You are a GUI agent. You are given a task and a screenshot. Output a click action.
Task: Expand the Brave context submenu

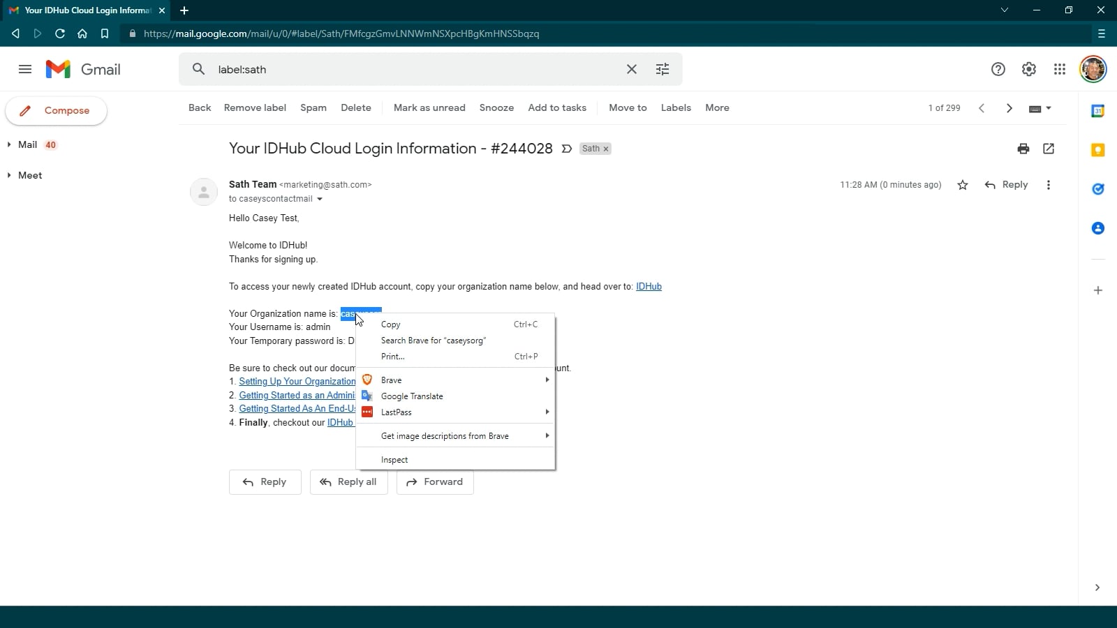click(x=455, y=380)
